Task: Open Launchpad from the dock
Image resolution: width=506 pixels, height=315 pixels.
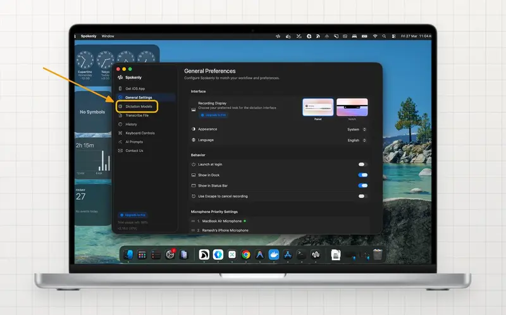Action: (x=142, y=255)
